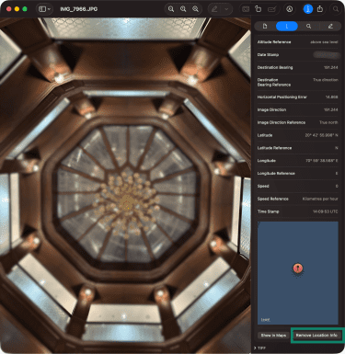345x354 pixels.
Task: Click the Latitude Reference 'N' value
Action: click(x=337, y=148)
